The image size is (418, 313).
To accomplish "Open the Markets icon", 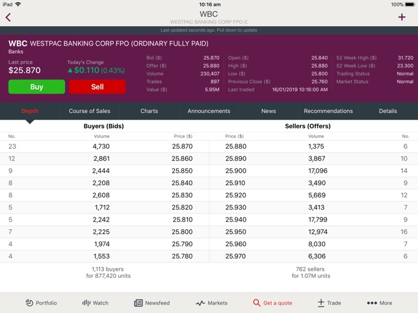I will [200, 303].
